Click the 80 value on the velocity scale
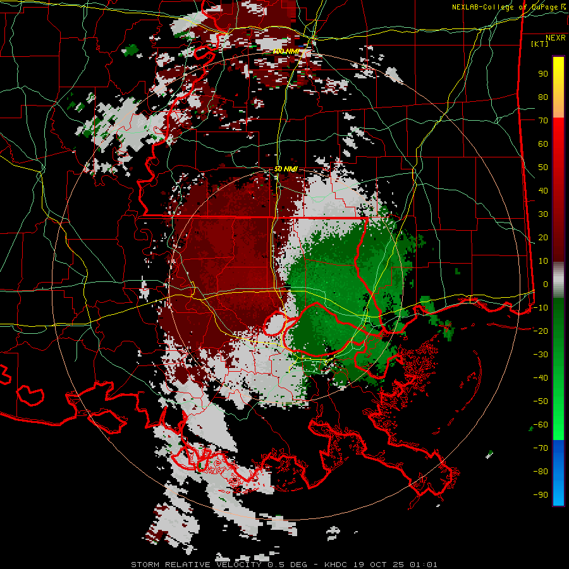 (543, 97)
